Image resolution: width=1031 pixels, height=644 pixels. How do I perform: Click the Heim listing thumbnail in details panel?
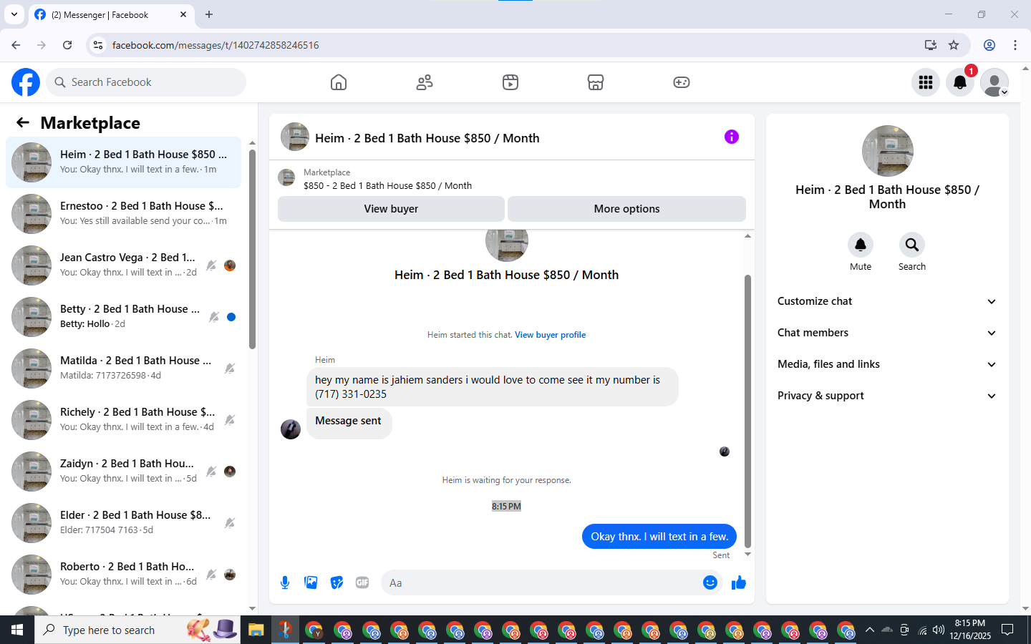(887, 151)
